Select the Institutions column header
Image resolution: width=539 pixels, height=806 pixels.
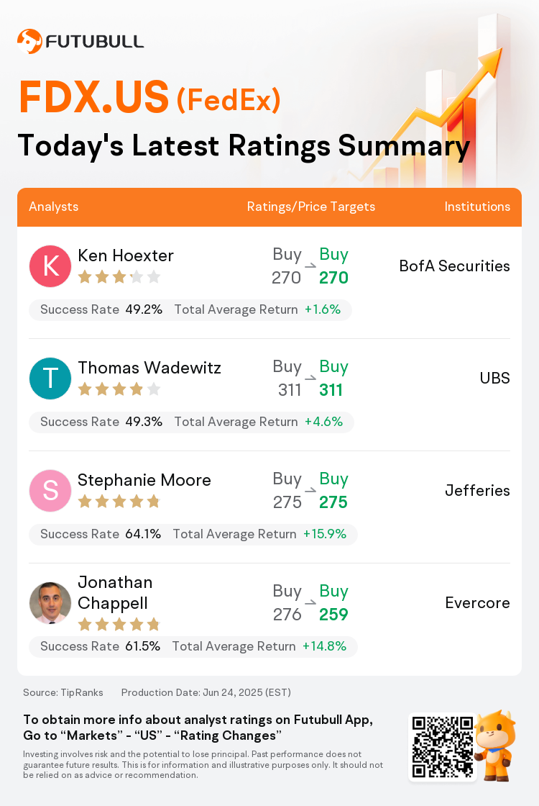click(x=477, y=207)
